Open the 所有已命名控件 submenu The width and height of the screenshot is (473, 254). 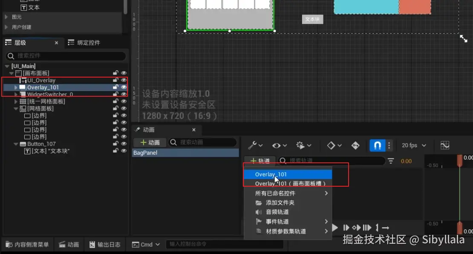coord(288,193)
